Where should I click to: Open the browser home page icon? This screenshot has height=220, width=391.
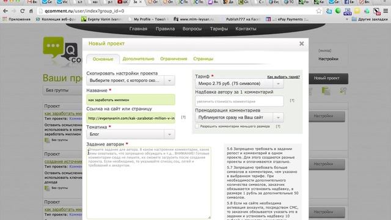coord(31,11)
